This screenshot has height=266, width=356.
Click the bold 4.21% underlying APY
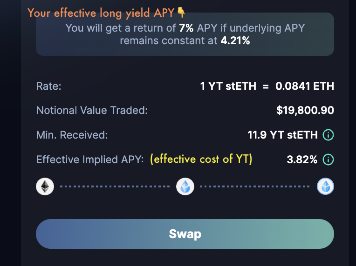click(x=235, y=40)
